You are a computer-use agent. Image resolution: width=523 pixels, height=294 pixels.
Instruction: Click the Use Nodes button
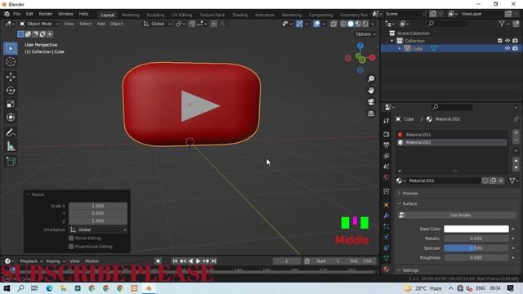point(460,216)
